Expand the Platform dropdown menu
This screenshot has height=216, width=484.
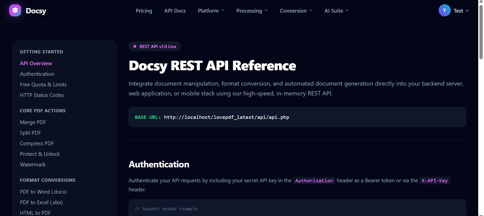(x=211, y=11)
